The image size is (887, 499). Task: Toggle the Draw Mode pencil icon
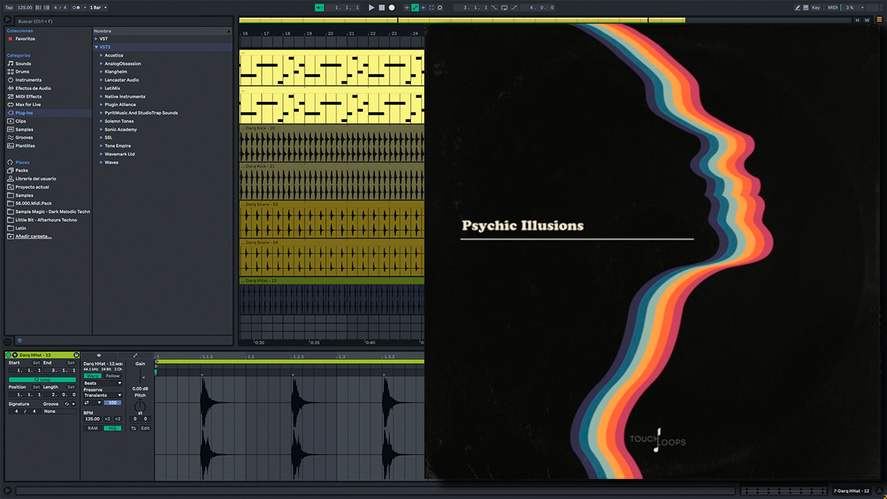[x=798, y=7]
